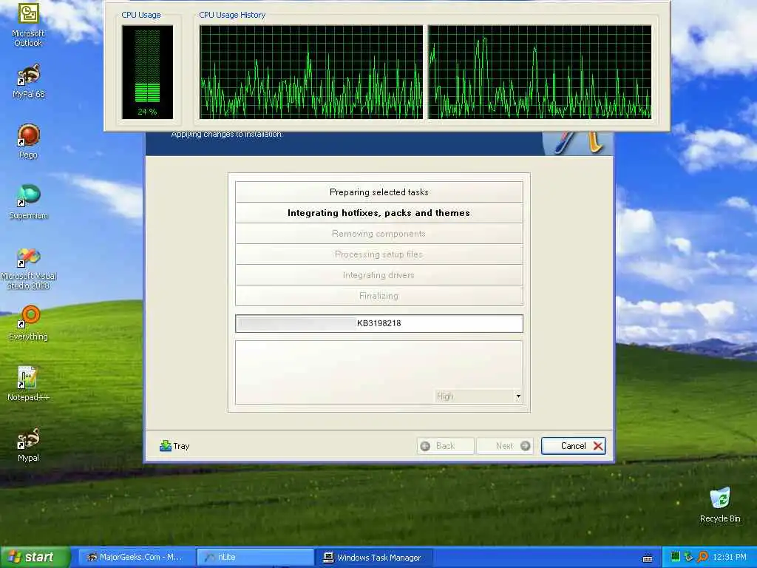
Task: Click the KB3198218 progress bar
Action: click(x=379, y=323)
